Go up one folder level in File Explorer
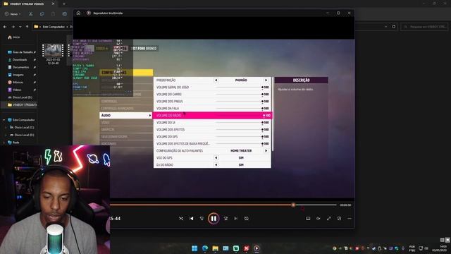Image resolution: width=451 pixels, height=254 pixels. click(27, 27)
